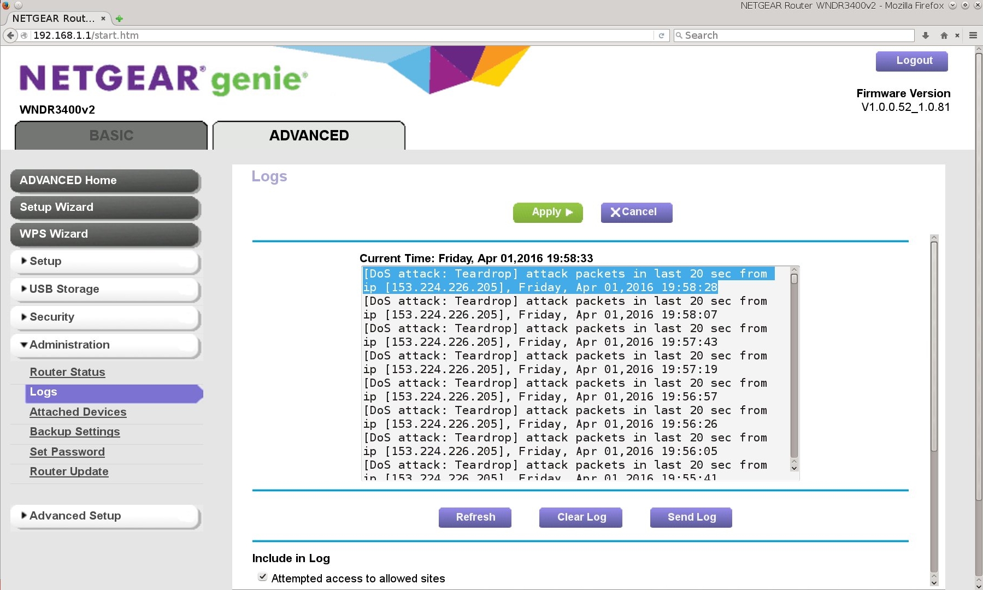Launch the WPS Wizard
The width and height of the screenshot is (983, 590).
coord(105,234)
